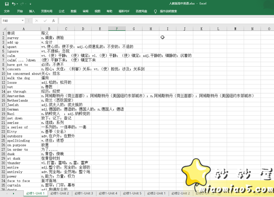Open the 福昕PDF ribbon tab
Image resolution: width=274 pixels, height=197 pixels.
click(x=124, y=11)
